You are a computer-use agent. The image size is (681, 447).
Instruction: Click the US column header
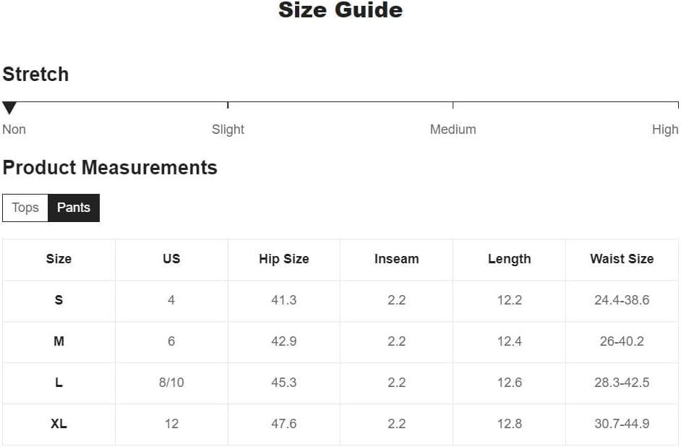point(171,259)
